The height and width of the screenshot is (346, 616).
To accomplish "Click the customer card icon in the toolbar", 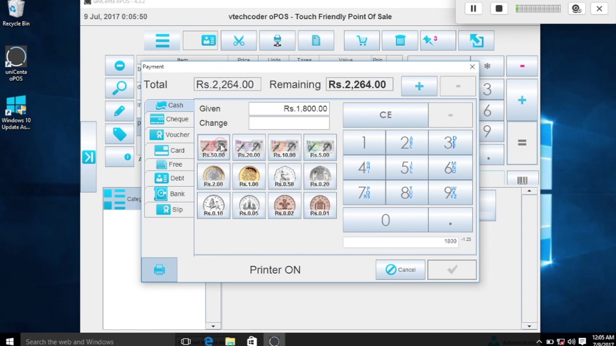I will [200, 41].
